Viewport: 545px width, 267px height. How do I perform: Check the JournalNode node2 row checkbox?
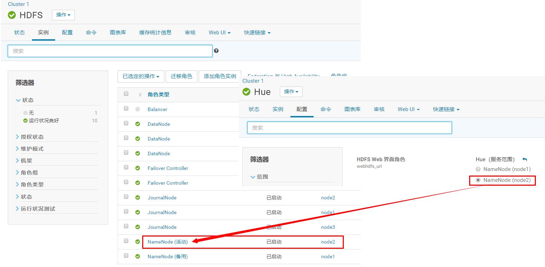126,197
